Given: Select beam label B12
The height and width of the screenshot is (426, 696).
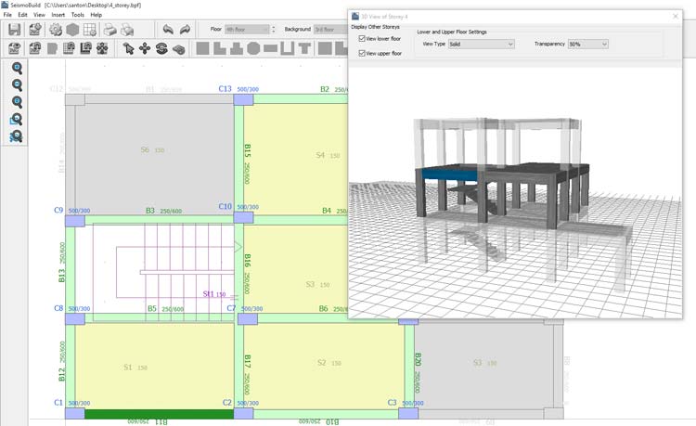Looking at the screenshot, I should [61, 374].
